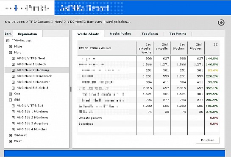Viewport: 231px width, 157px height.
Task: Open the Tag Absatz tab
Action: [150, 34]
